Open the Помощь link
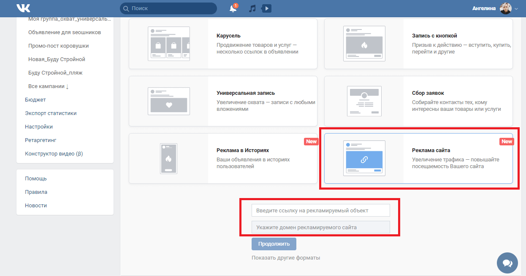Image resolution: width=526 pixels, height=276 pixels. point(36,179)
